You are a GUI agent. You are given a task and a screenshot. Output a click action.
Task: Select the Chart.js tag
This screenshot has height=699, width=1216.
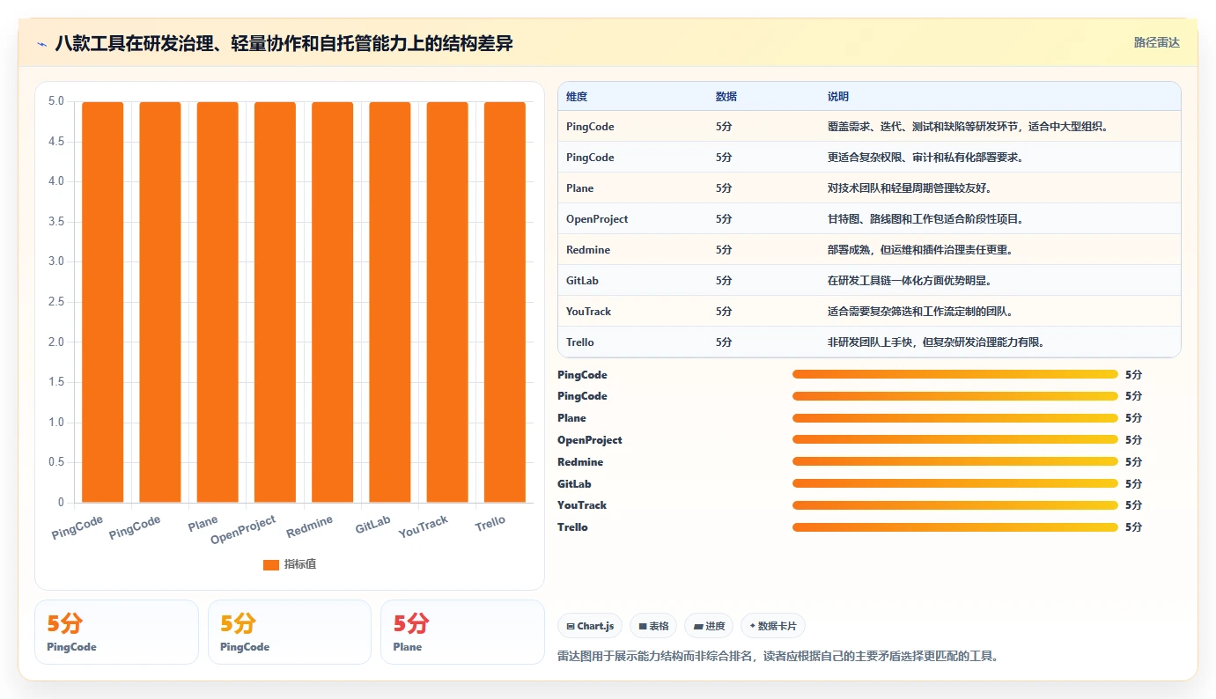pos(590,626)
